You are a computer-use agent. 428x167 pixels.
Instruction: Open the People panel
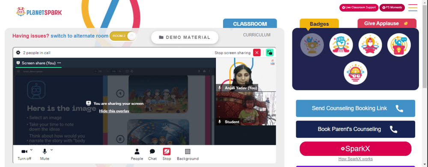pyautogui.click(x=137, y=155)
